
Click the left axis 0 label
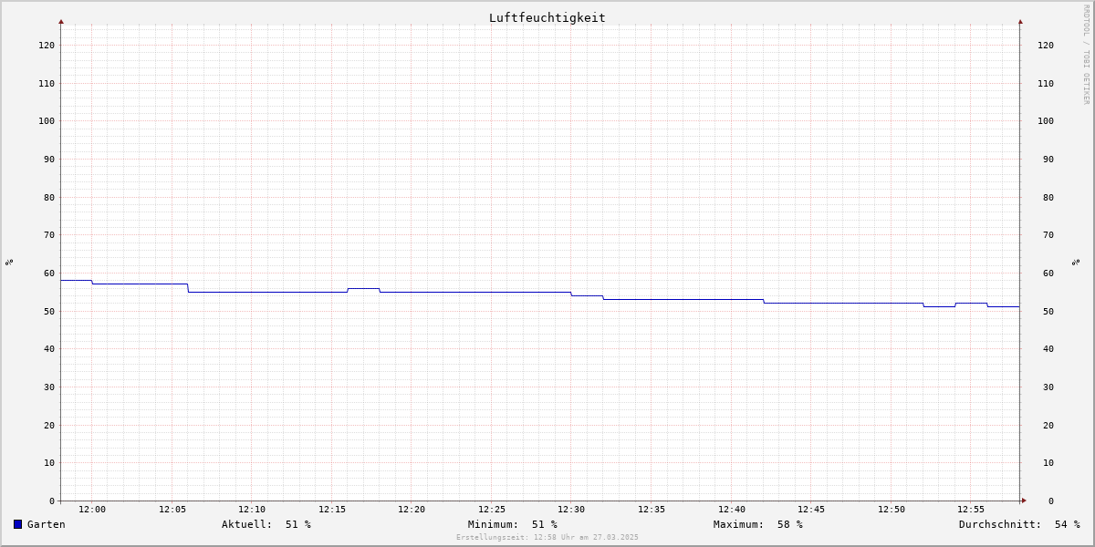pyautogui.click(x=52, y=501)
